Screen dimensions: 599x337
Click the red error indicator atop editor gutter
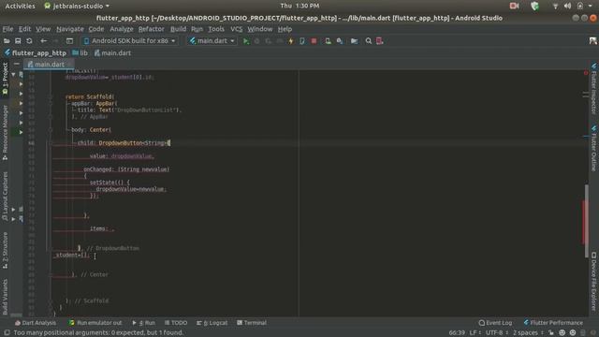586,73
